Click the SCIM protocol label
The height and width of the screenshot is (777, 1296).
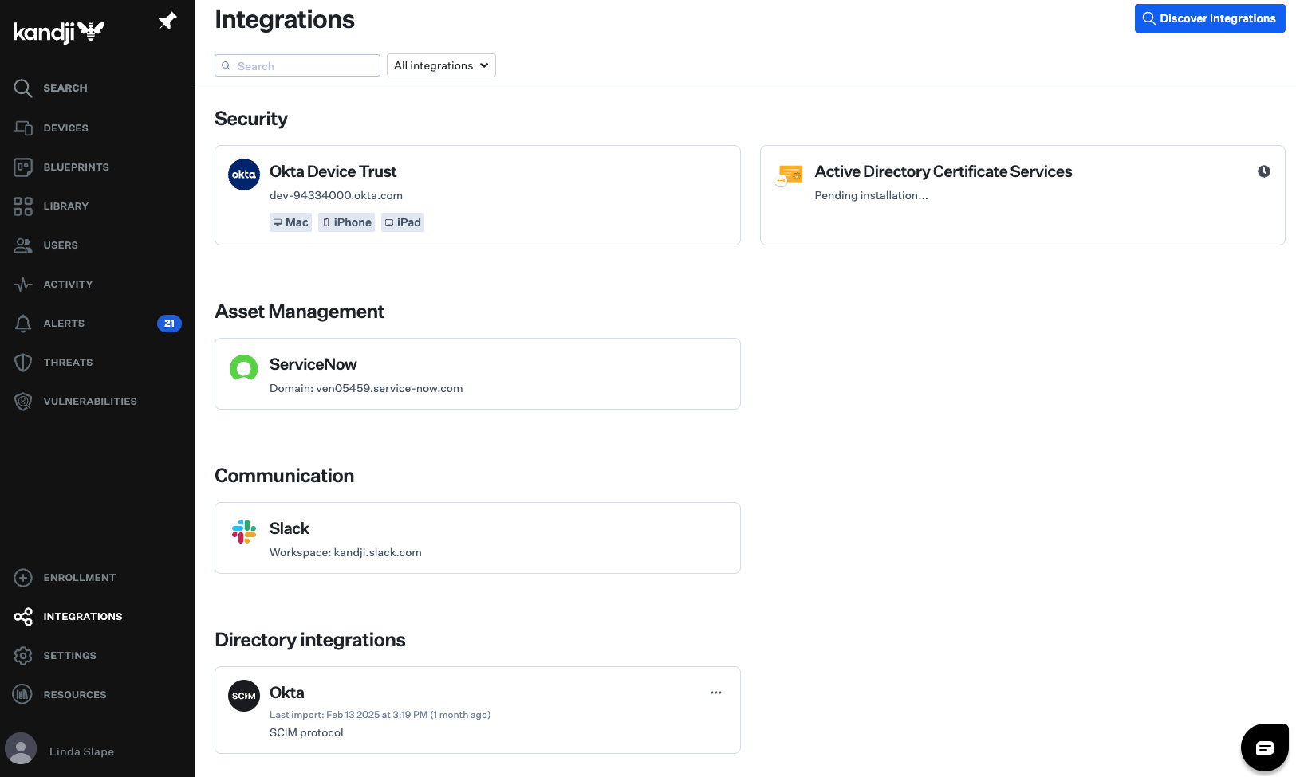point(306,732)
